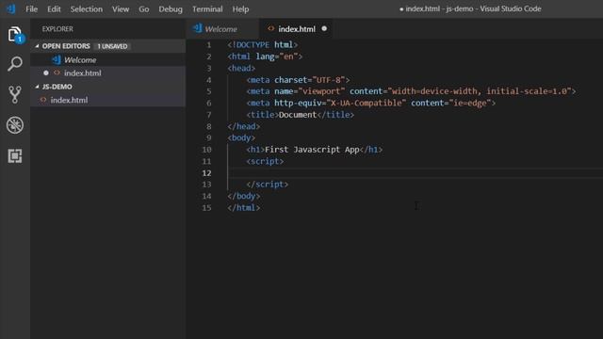Click the HTML file icon on index.html tab

[270, 28]
